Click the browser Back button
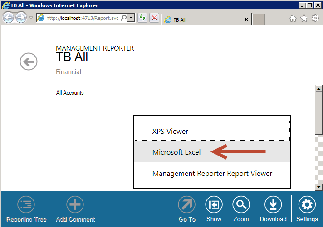323x227 pixels. [8, 18]
